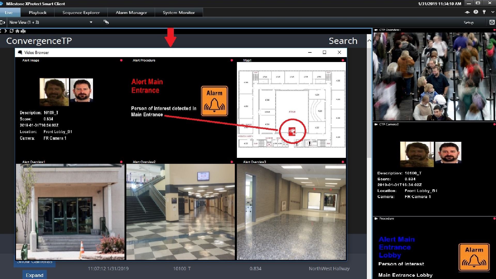The height and width of the screenshot is (279, 496).
Task: Click the browser print icon
Action: (x=23, y=31)
